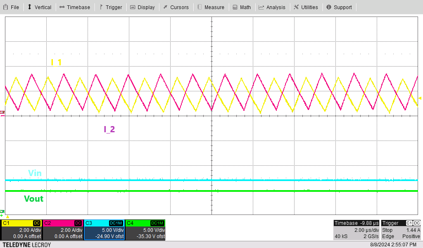Screen dimensions: 423x248
Task: Click the yellow trigger level marker on right edge
Action: [420, 98]
